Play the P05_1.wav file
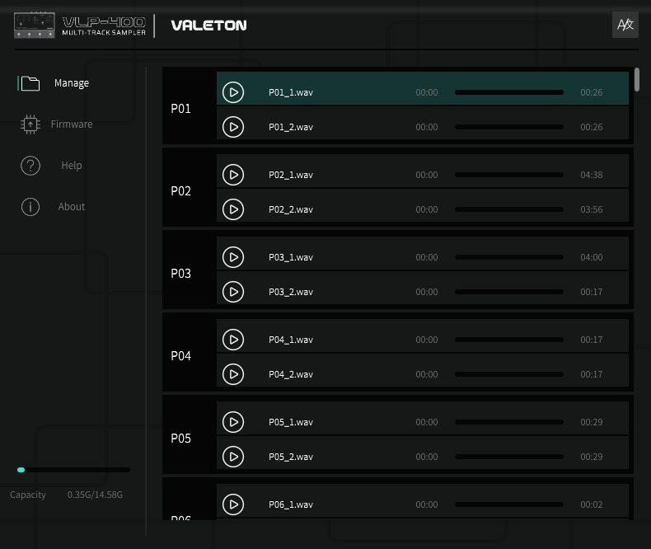 (233, 422)
